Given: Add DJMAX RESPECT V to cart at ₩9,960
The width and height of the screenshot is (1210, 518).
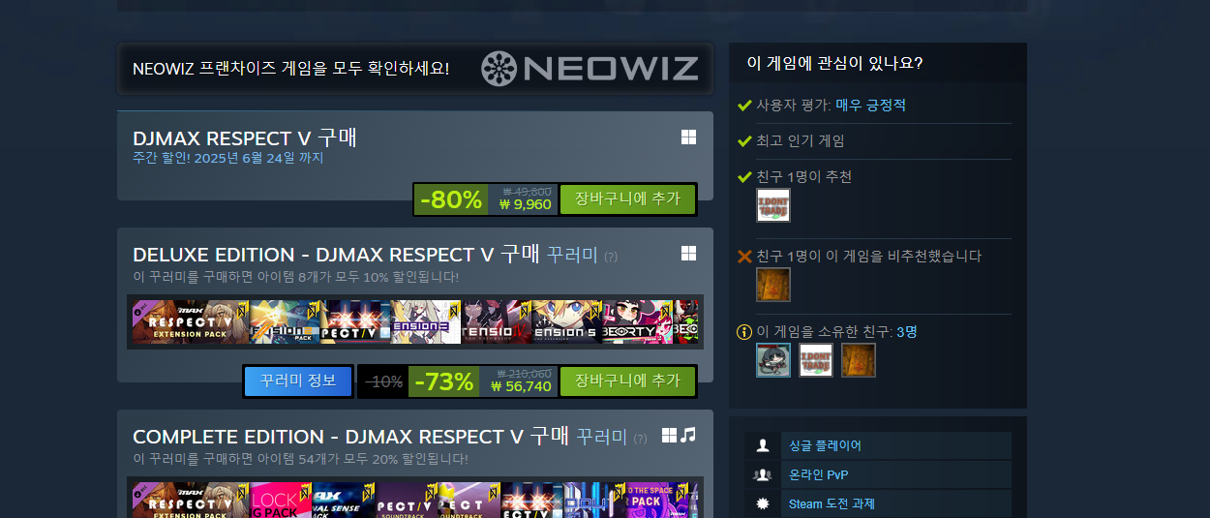Looking at the screenshot, I should tap(627, 198).
